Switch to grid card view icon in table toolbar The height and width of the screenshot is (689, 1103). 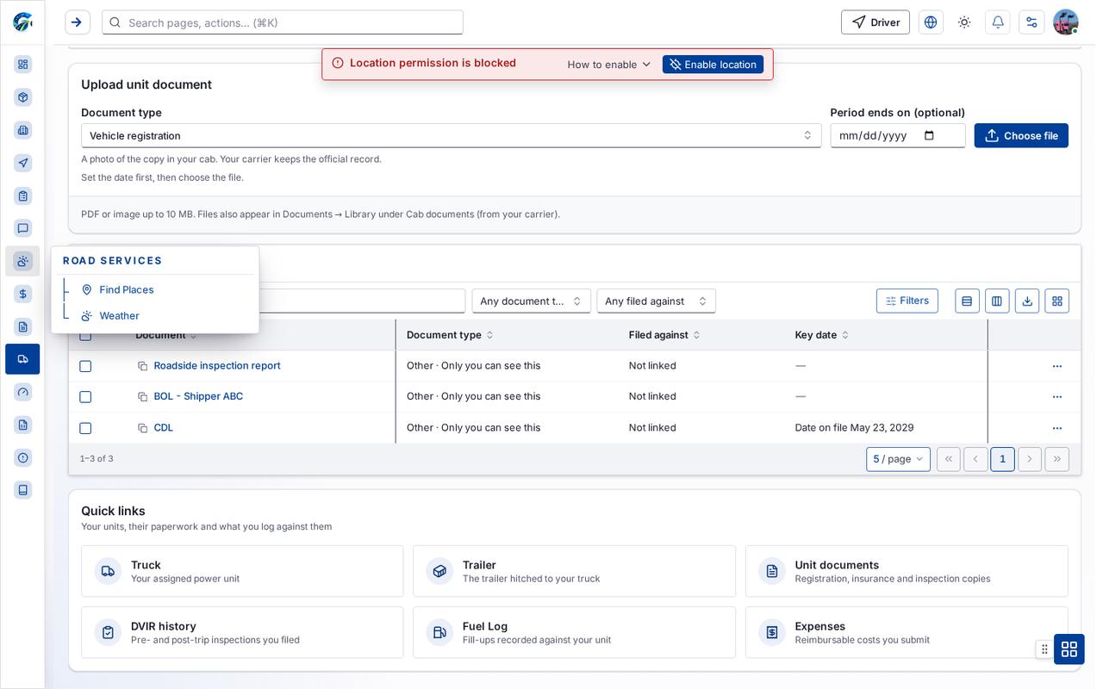click(x=1056, y=301)
